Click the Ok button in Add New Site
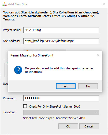 [x=68, y=126]
